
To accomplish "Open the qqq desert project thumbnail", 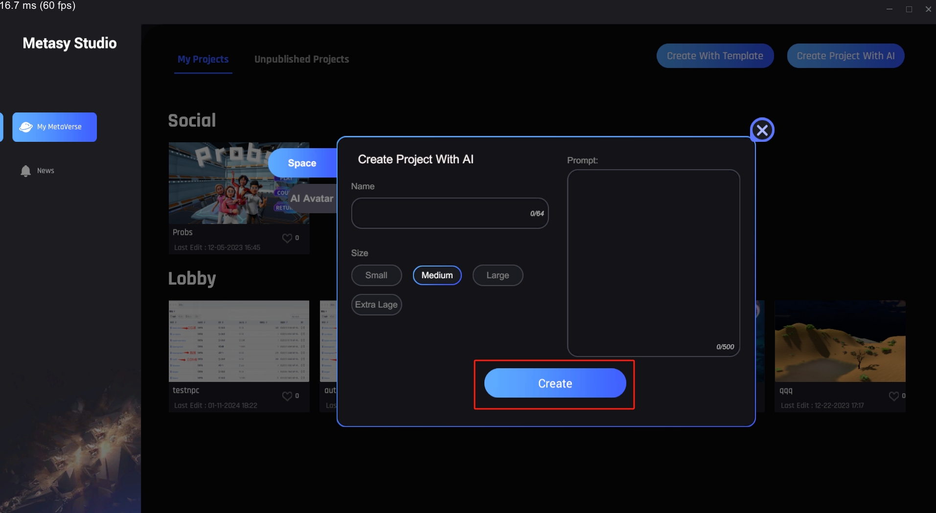I will point(840,341).
